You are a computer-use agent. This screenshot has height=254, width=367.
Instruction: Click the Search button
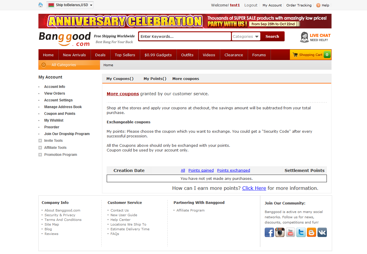(272, 36)
